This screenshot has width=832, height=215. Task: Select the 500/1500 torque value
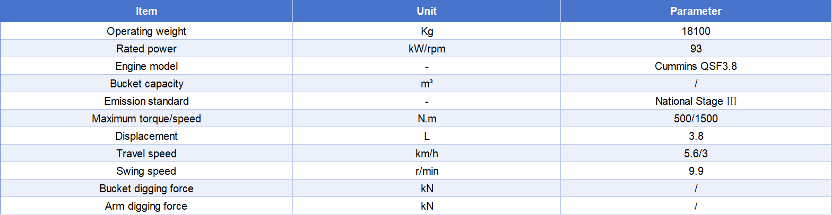click(696, 119)
